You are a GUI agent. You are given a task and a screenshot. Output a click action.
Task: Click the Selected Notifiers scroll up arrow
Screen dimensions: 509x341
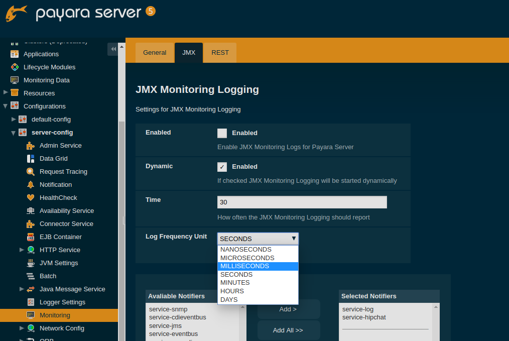coord(436,307)
